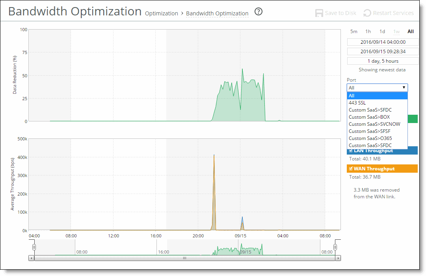Click the scrollbar left arrow icon
This screenshot has width=426, height=276.
pyautogui.click(x=31, y=258)
